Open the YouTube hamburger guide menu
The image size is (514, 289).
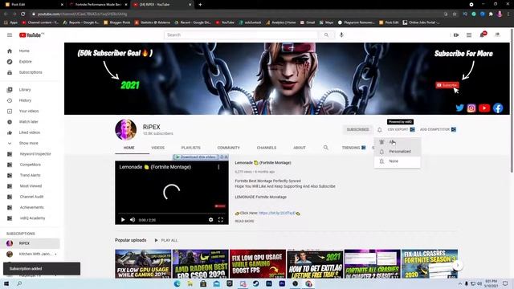point(10,35)
